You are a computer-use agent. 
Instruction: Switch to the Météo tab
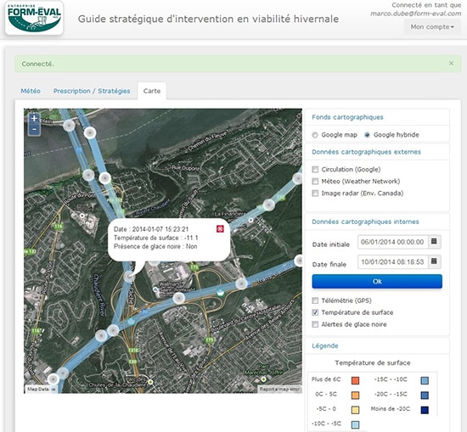[x=31, y=91]
